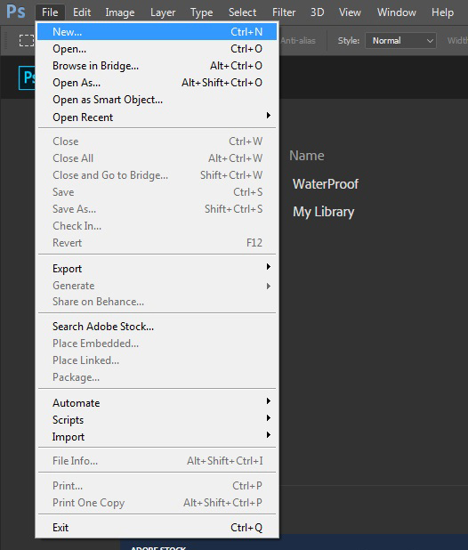Choose Search Adobe Stock... entry
468x550 pixels.
[157, 327]
